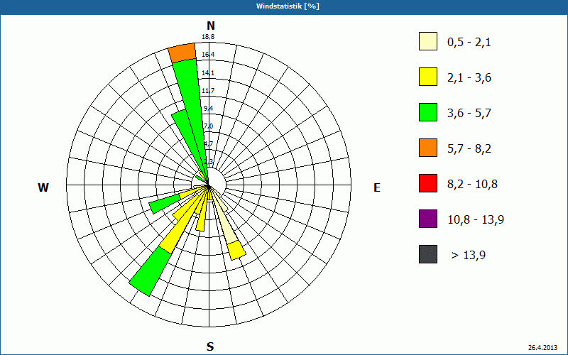Click the yellow tip of the south-southeast bar
The width and height of the screenshot is (568, 355).
[x=236, y=251]
